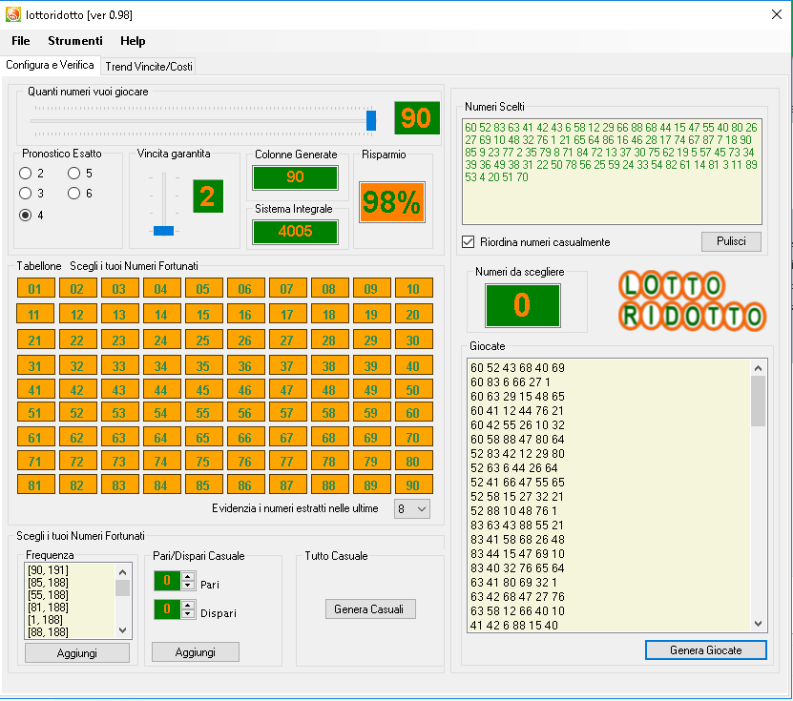Pick number 63 on the Tabellone

tap(120, 437)
